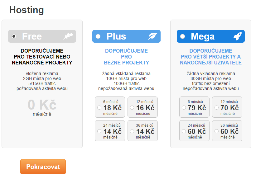Image resolution: width=256 pixels, height=179 pixels.
Task: Click the Free plan header label
Action: [32, 36]
